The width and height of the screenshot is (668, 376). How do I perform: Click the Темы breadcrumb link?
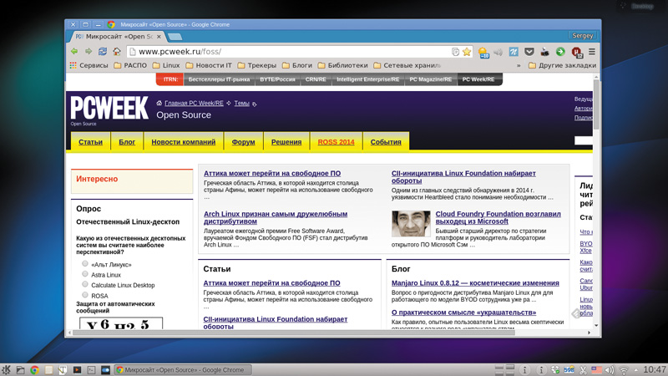pyautogui.click(x=241, y=103)
